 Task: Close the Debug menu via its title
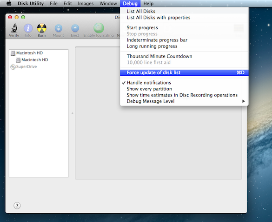pos(130,3)
